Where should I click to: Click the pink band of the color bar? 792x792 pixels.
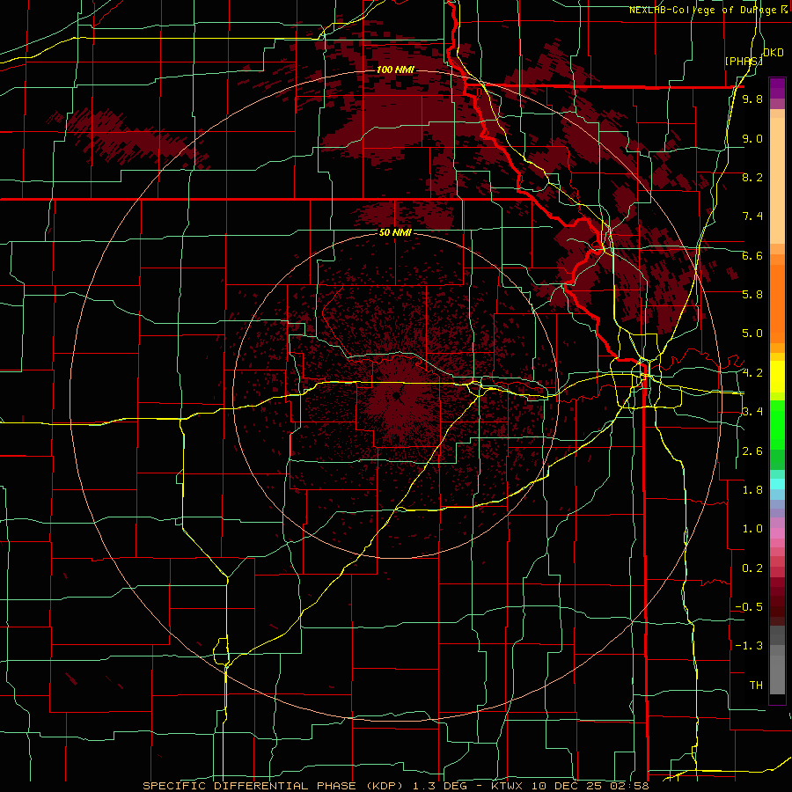(x=777, y=533)
